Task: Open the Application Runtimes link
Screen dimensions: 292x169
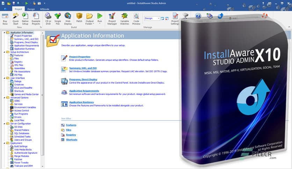Action: (81, 102)
